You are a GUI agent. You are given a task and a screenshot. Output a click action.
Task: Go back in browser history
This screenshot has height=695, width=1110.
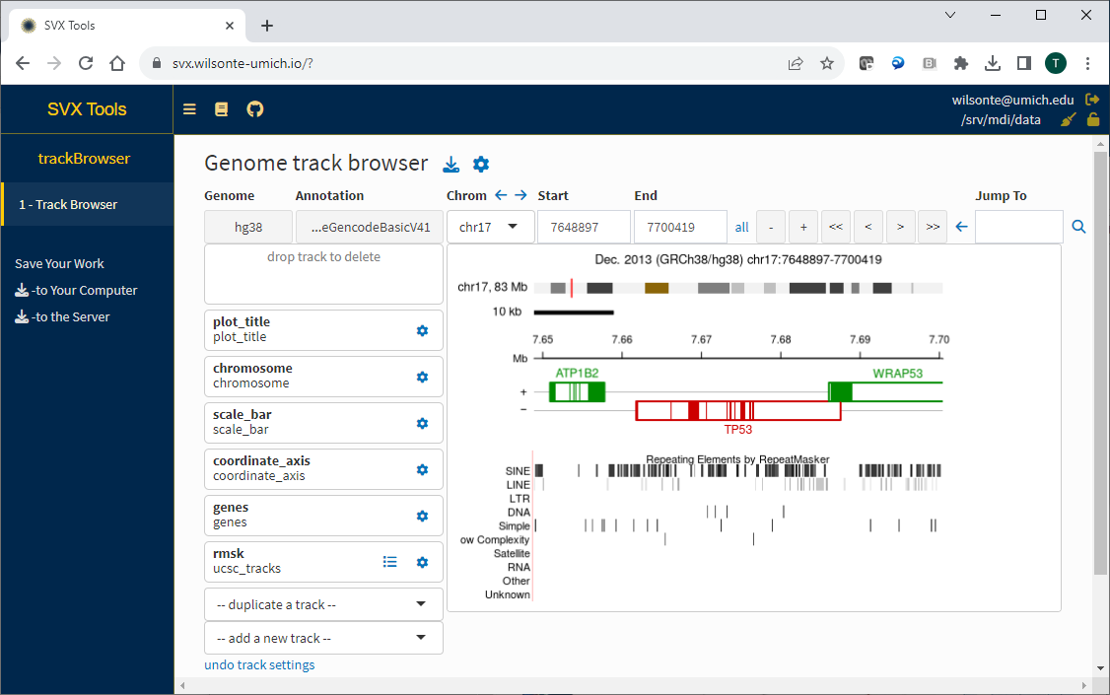click(x=23, y=64)
